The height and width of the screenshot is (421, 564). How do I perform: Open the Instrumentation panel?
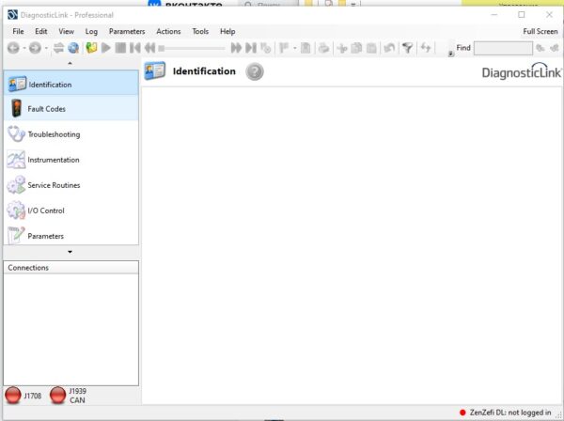(53, 160)
